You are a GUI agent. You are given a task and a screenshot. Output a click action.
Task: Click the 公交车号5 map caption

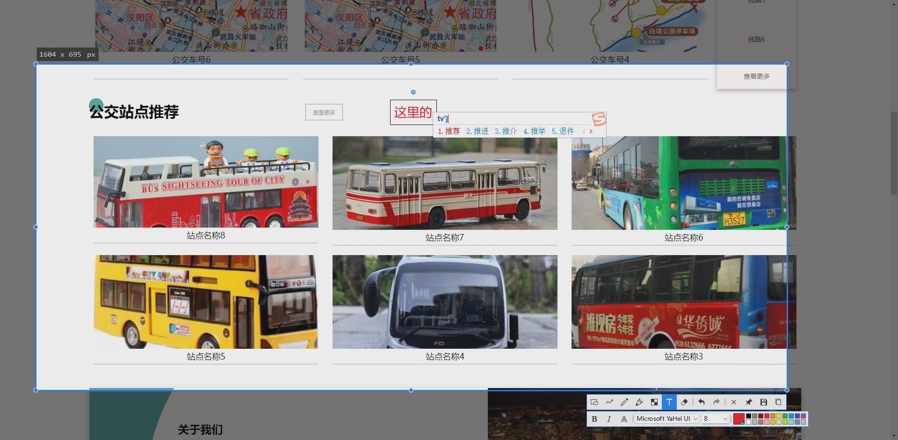[400, 60]
